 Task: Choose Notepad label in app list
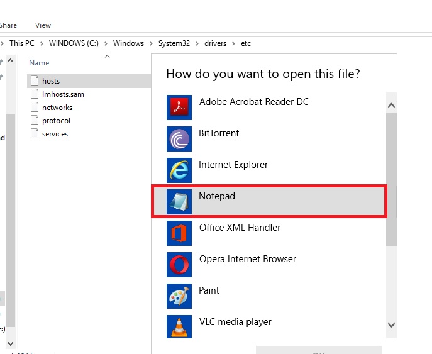(x=217, y=196)
